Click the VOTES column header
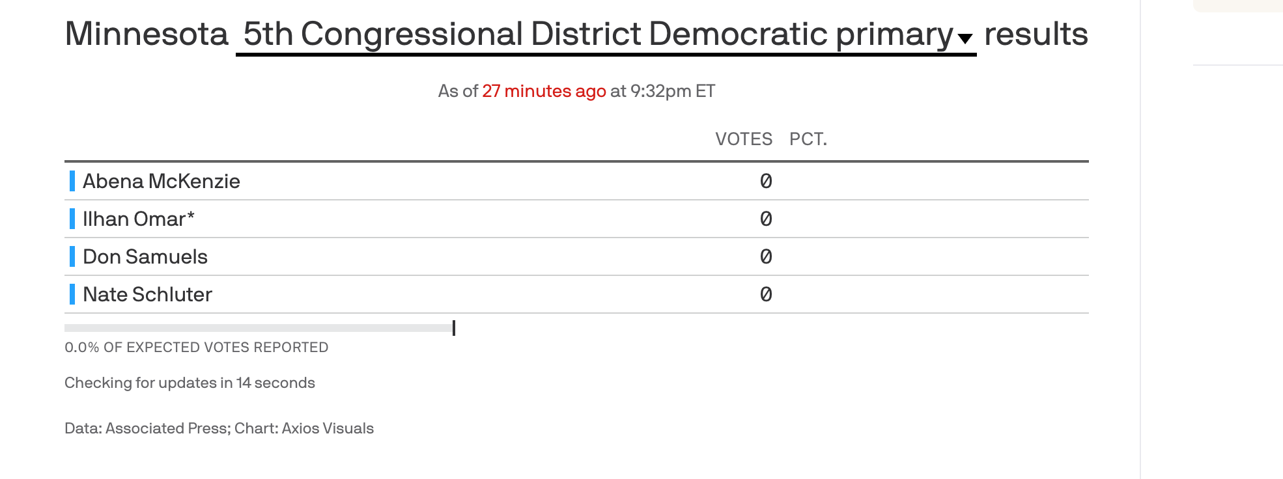 pos(744,139)
